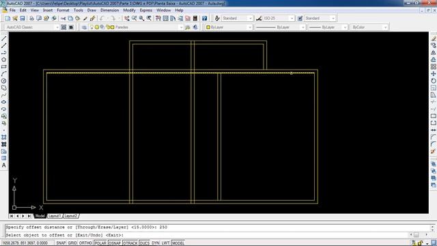Image resolution: width=437 pixels, height=246 pixels.
Task: Click the command line input field
Action: coord(206,235)
